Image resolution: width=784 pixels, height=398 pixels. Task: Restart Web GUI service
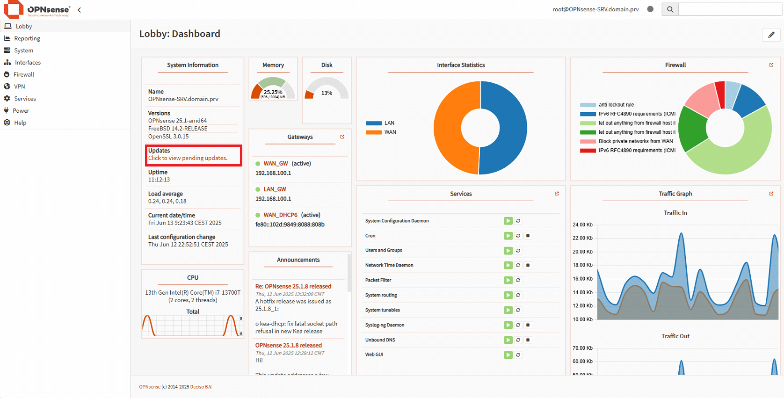[x=518, y=355]
